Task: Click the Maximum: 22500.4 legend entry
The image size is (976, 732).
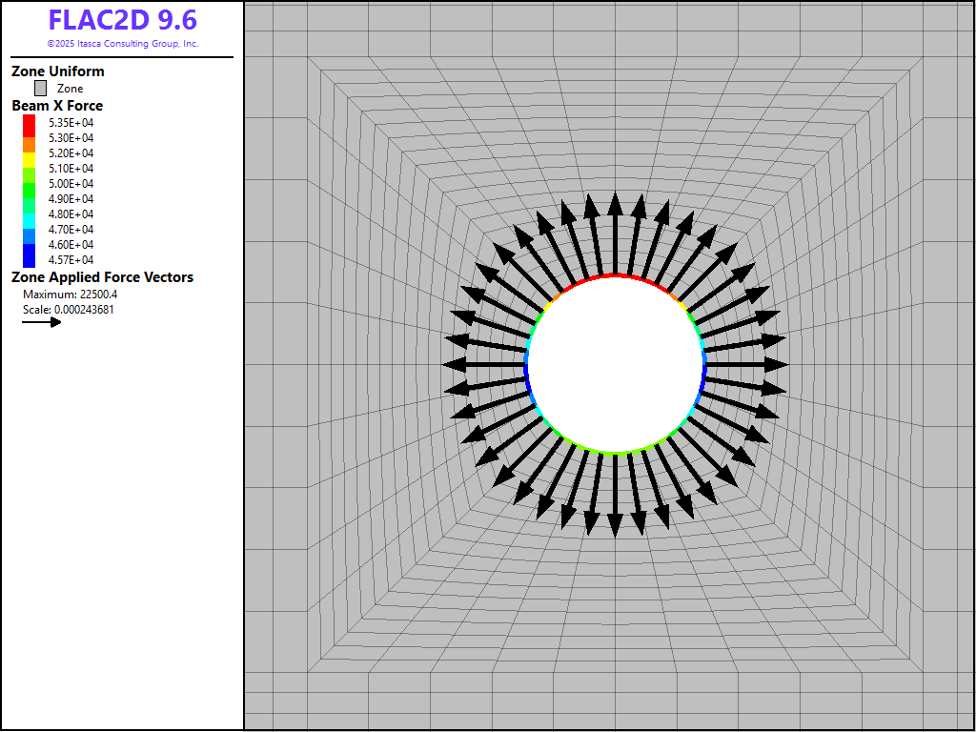Action: click(70, 295)
